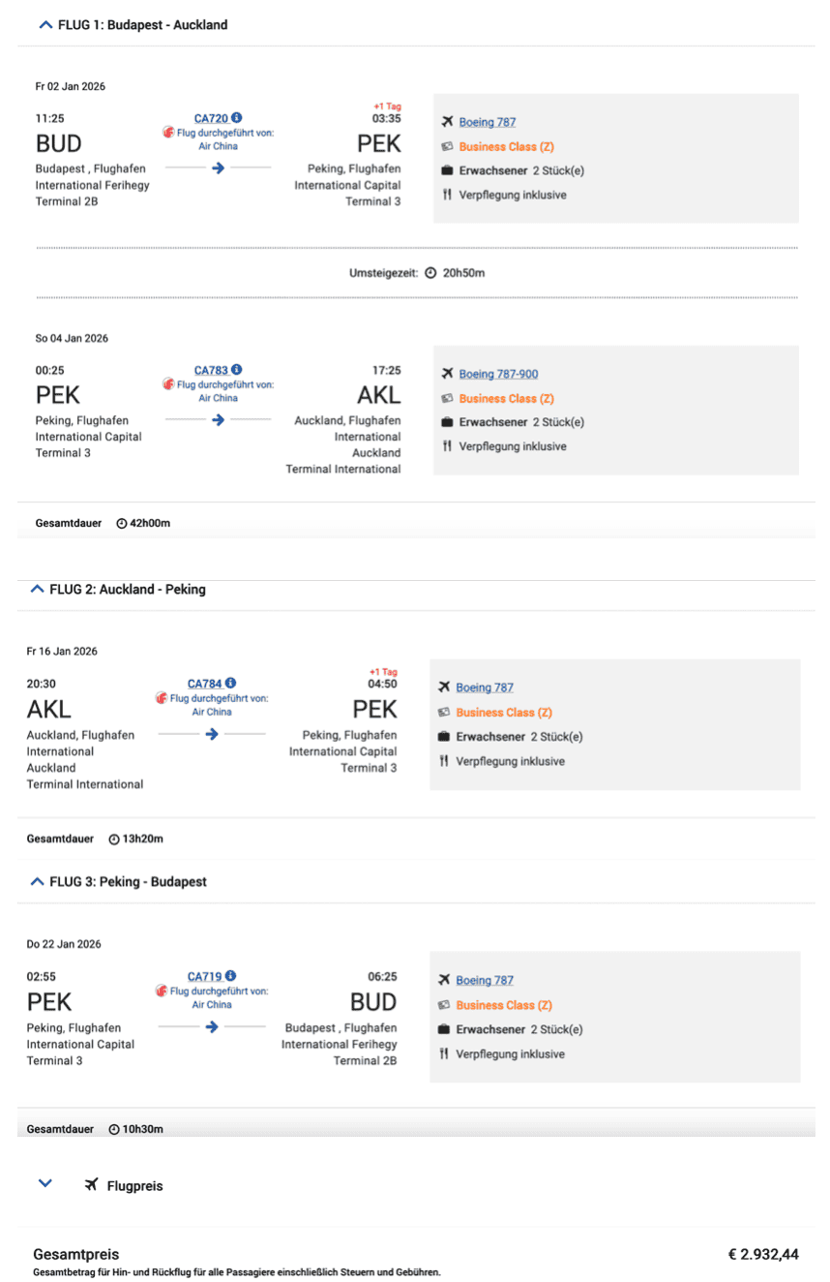Click Boeing 787 link for flight CA719

pos(485,981)
